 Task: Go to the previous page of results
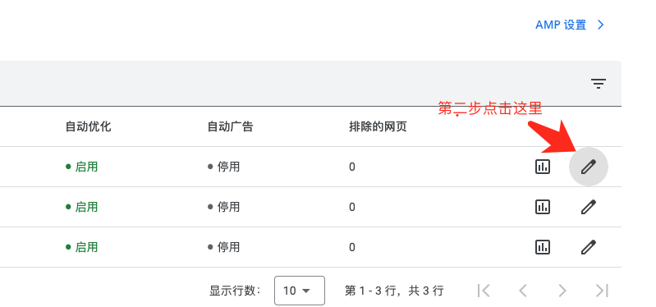[x=522, y=291]
